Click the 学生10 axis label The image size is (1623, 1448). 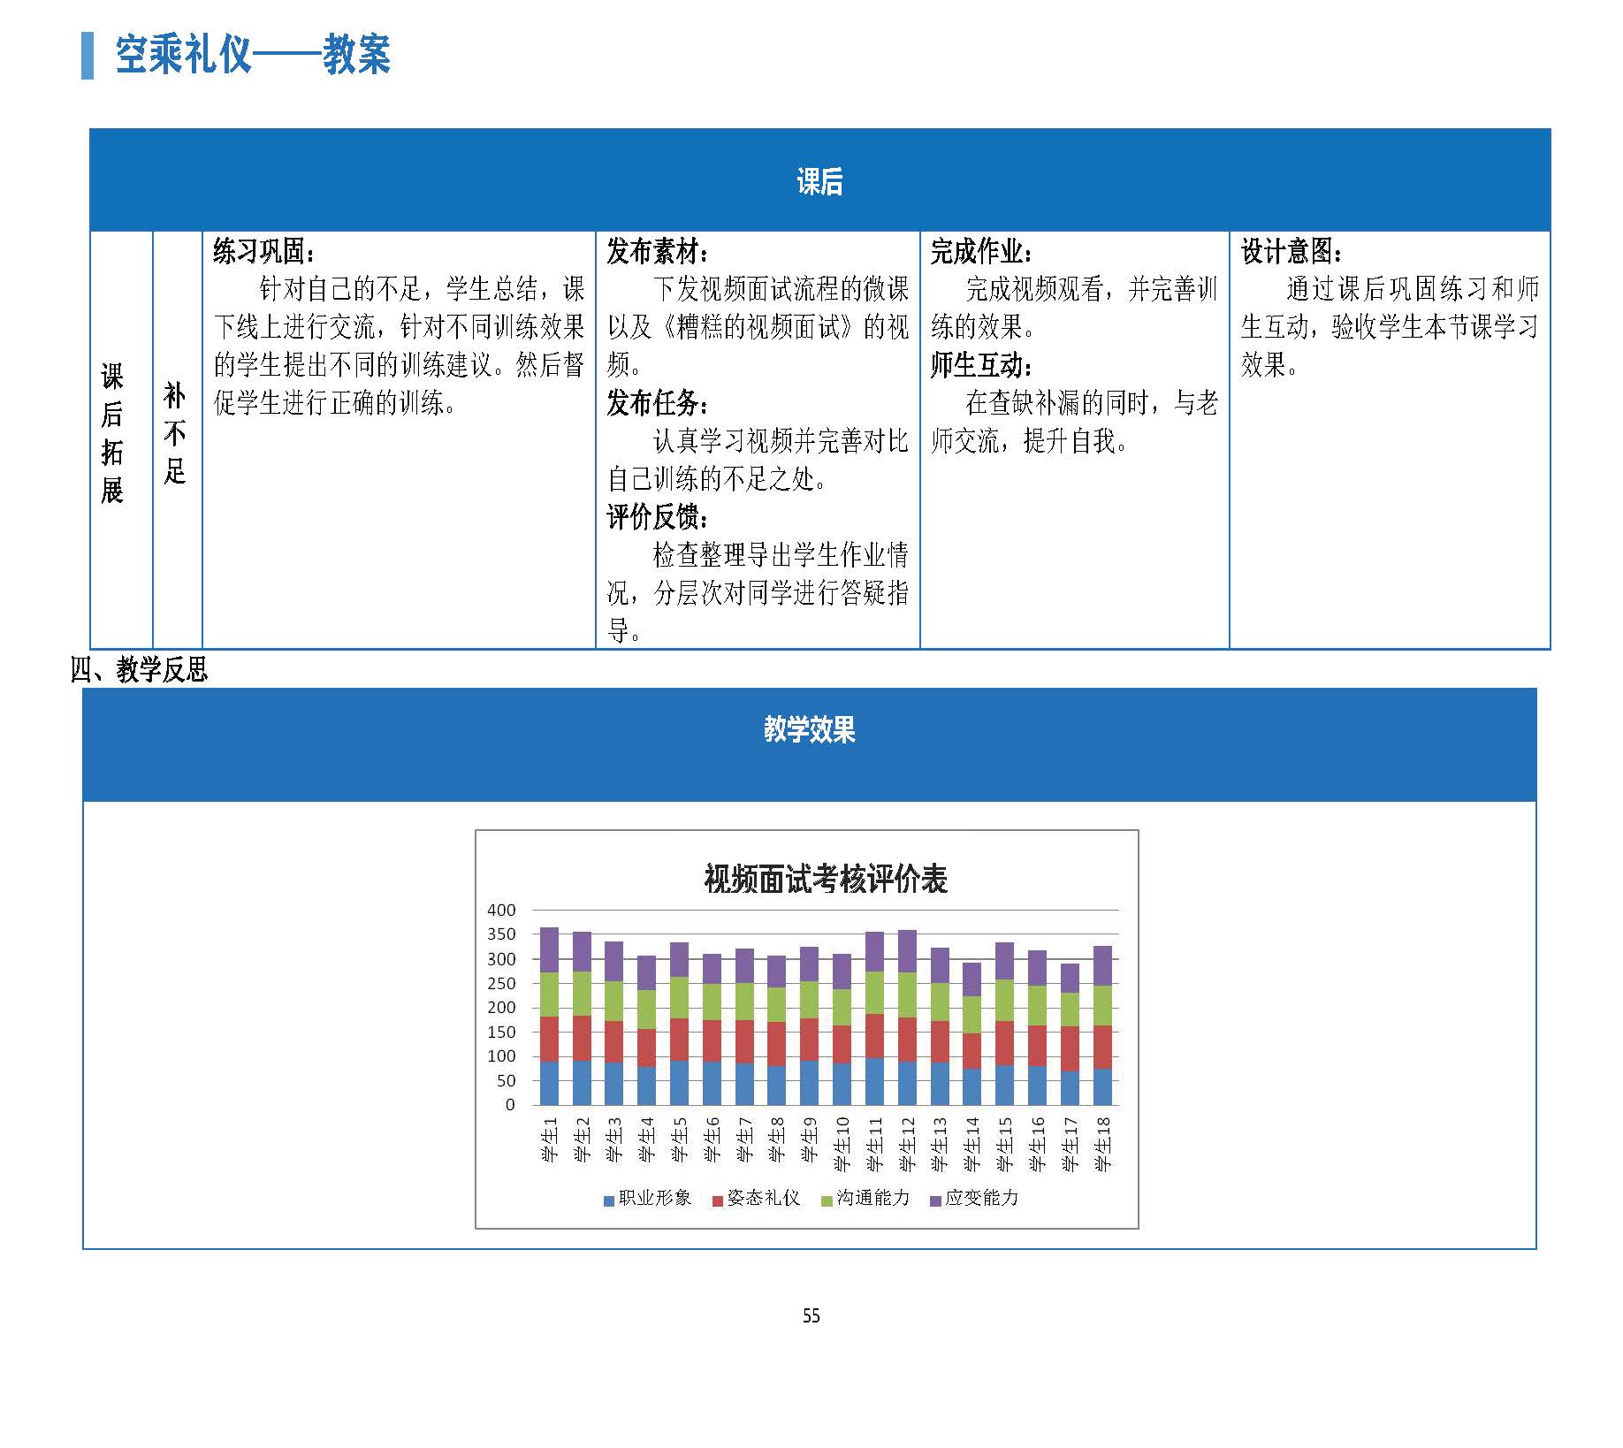click(x=842, y=1145)
